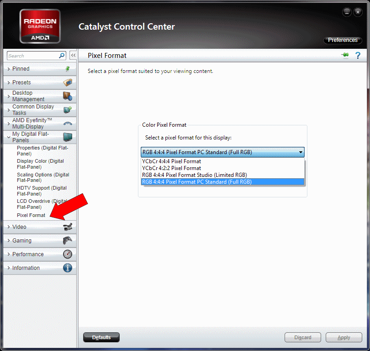Click the Pixel Format page heading
The image size is (370, 351).
[107, 56]
